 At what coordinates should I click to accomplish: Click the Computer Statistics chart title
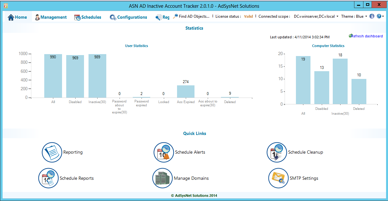[x=328, y=46]
